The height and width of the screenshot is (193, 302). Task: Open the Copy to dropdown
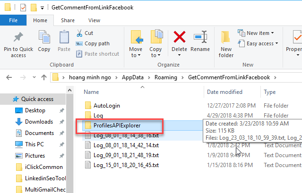(155, 44)
